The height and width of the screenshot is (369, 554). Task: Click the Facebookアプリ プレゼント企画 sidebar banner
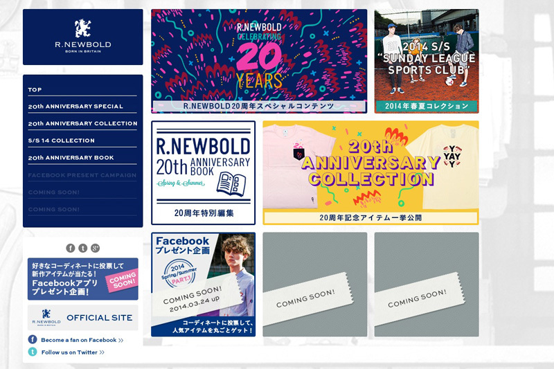pyautogui.click(x=82, y=279)
